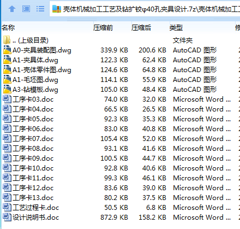Click the 105.0 KB size cell
The height and width of the screenshot is (229, 240).
click(114, 90)
